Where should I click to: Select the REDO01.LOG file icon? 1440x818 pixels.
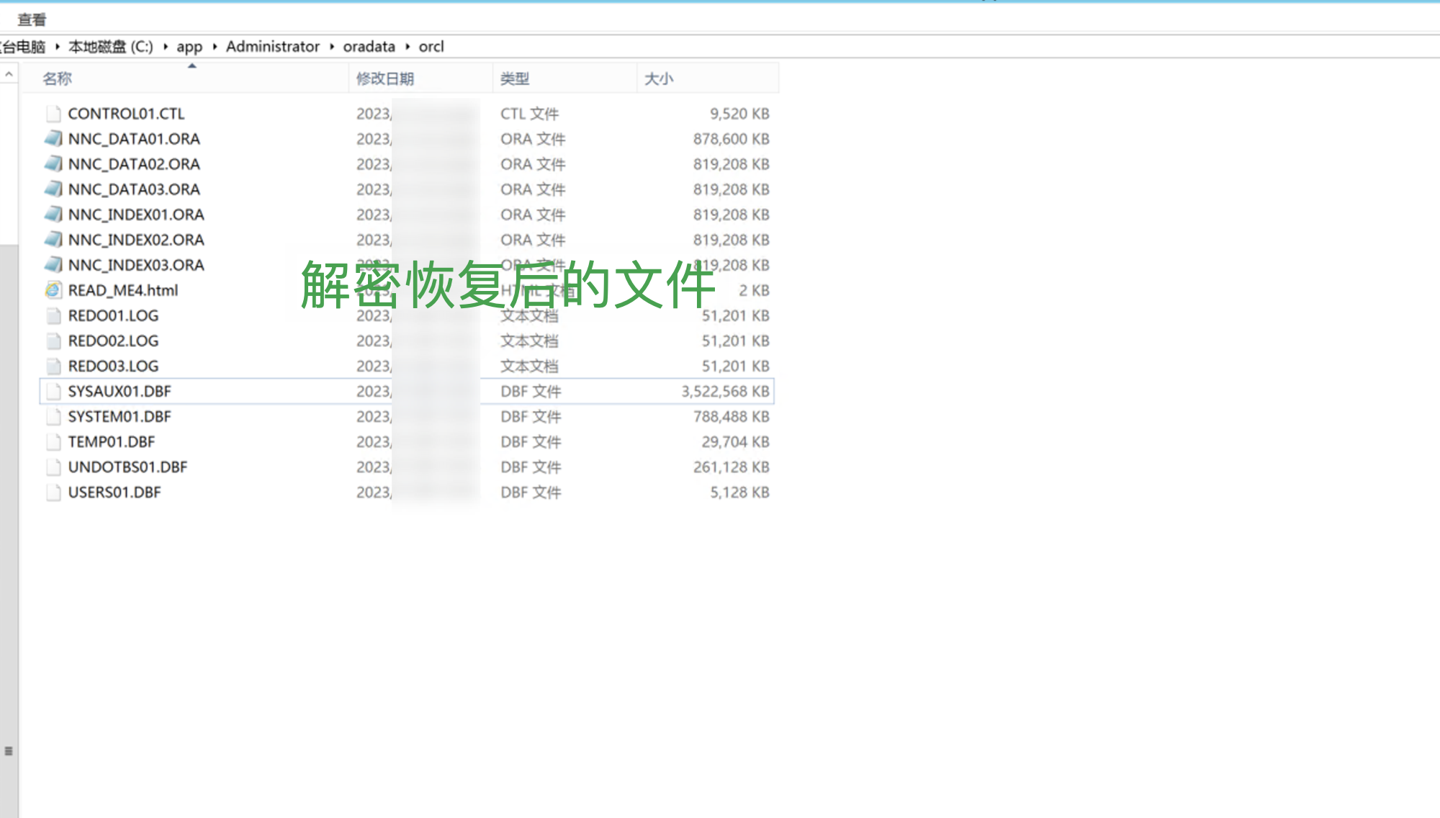[53, 315]
